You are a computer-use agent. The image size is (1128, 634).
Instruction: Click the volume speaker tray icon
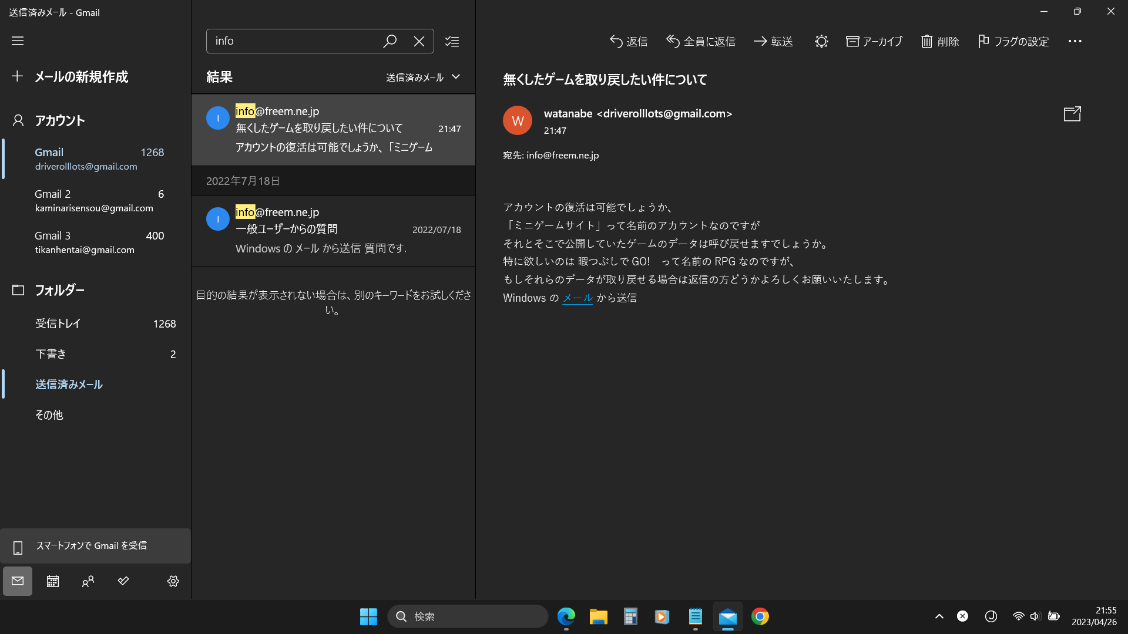tap(1035, 616)
